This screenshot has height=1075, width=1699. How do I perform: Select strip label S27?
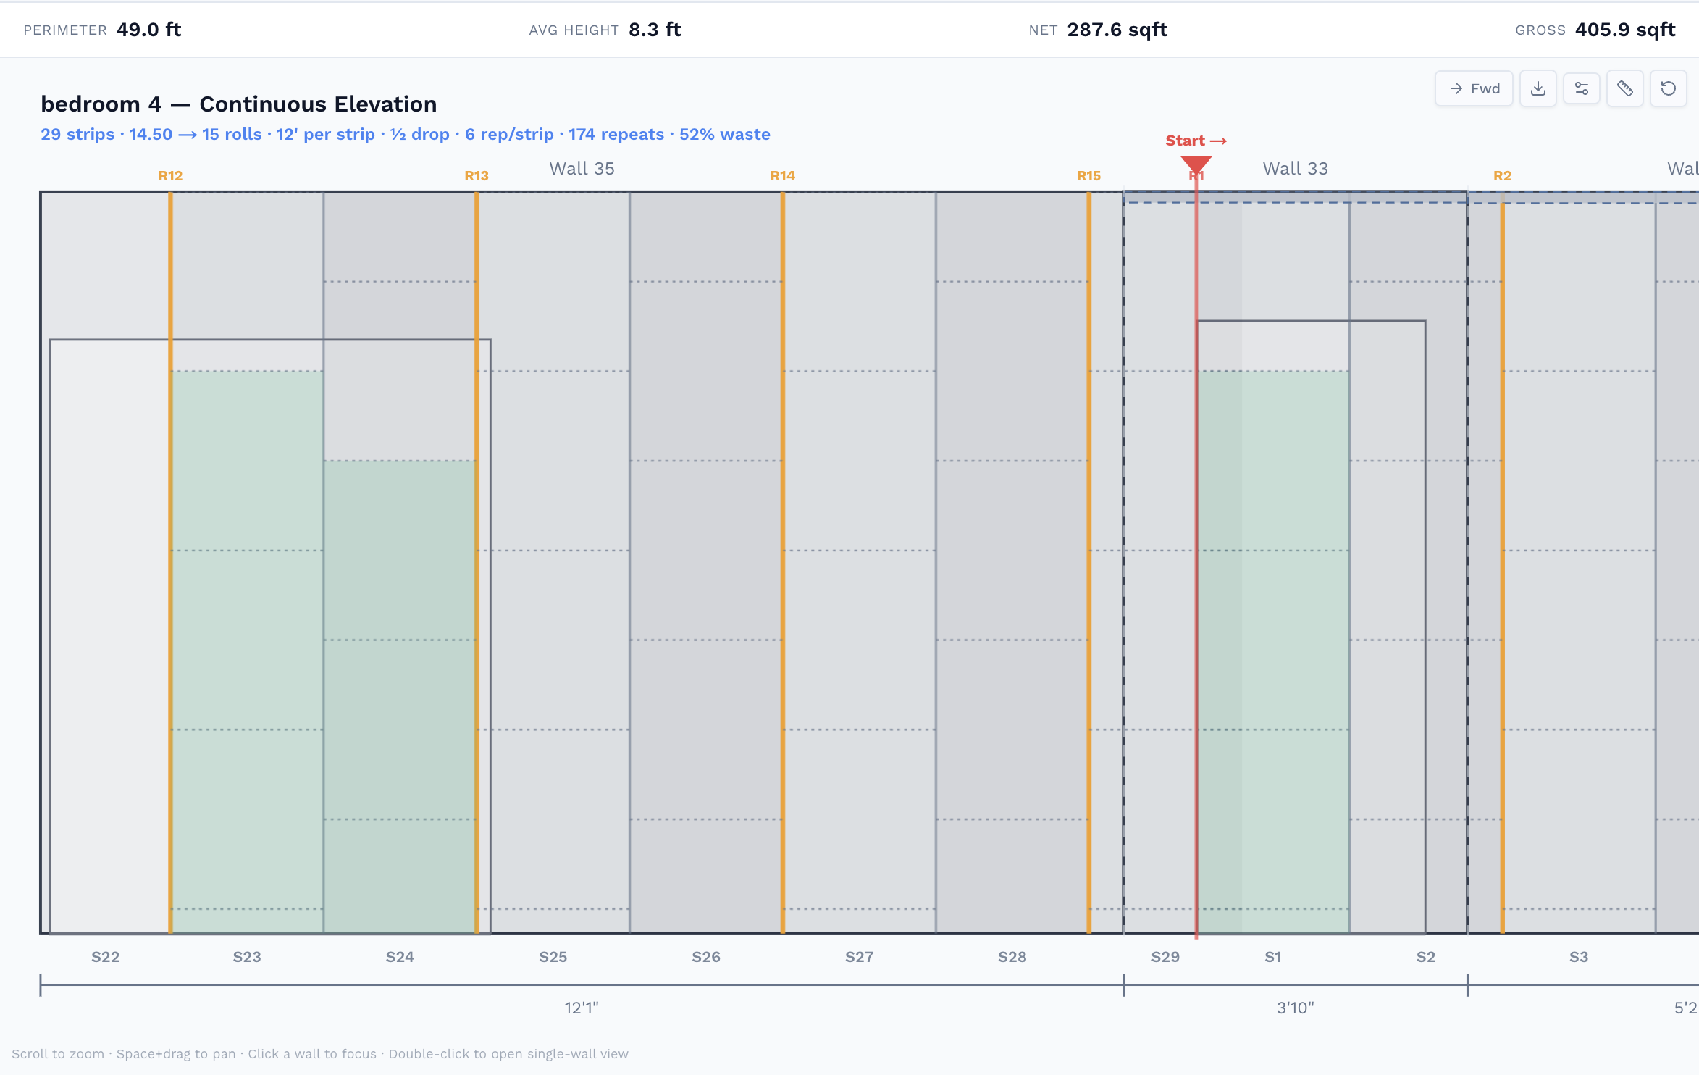tap(860, 957)
